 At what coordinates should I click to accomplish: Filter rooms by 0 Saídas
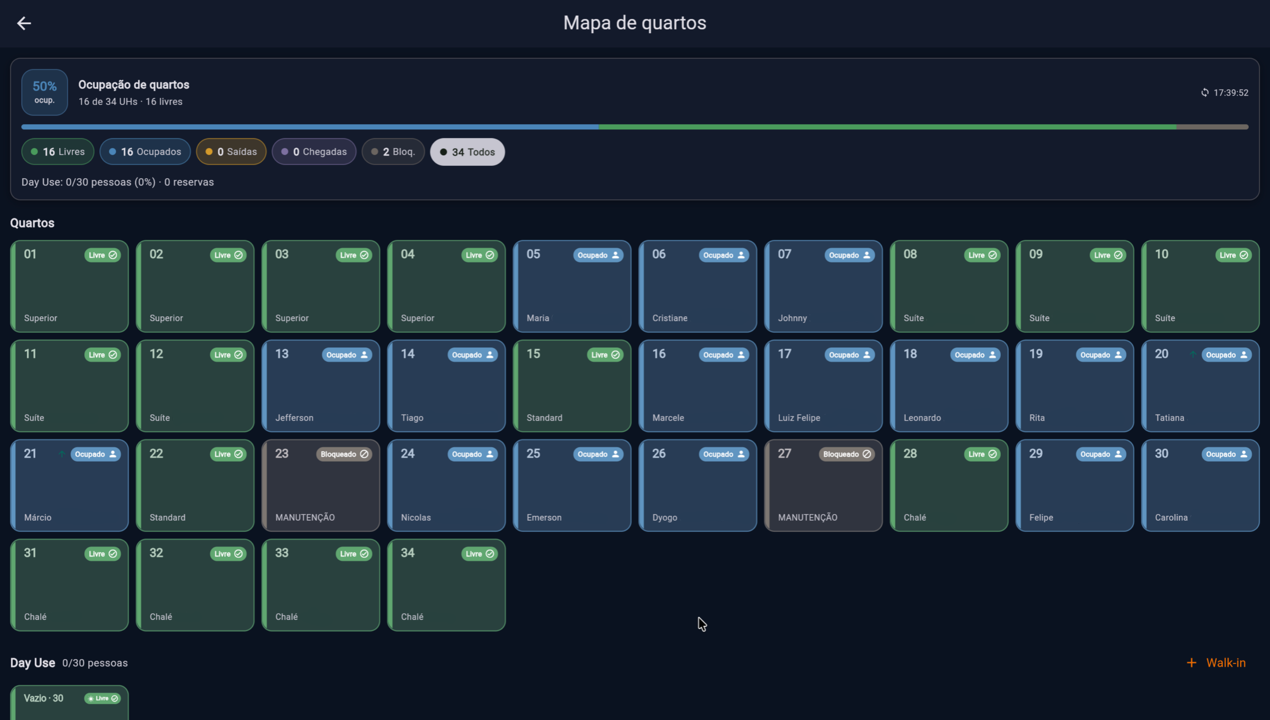pyautogui.click(x=231, y=152)
